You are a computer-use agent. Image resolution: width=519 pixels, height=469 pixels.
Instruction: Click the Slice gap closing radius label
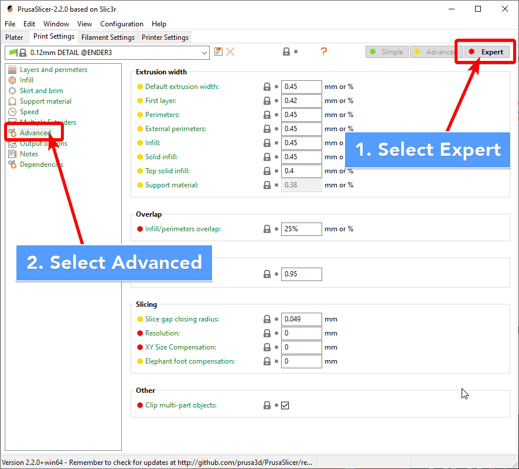182,319
